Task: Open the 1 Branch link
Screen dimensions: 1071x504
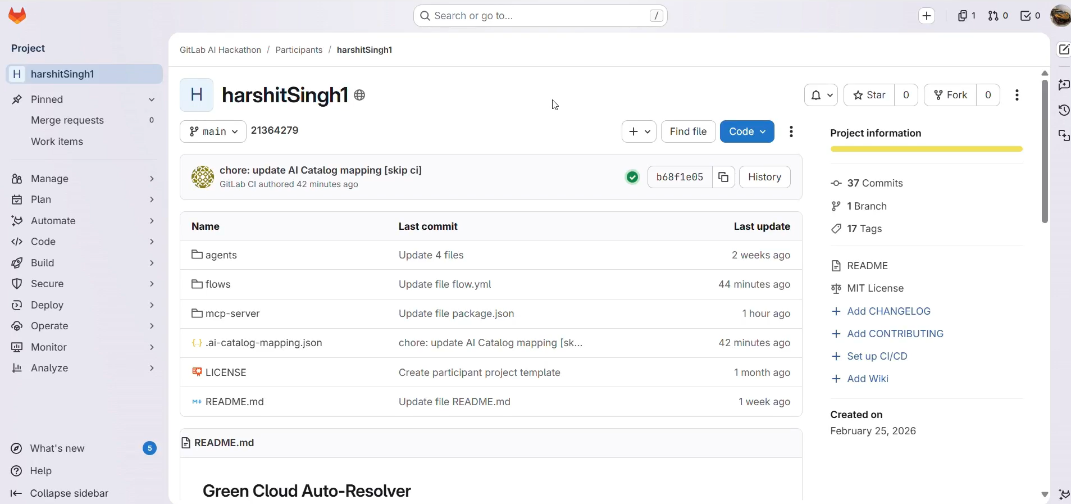Action: coord(867,206)
